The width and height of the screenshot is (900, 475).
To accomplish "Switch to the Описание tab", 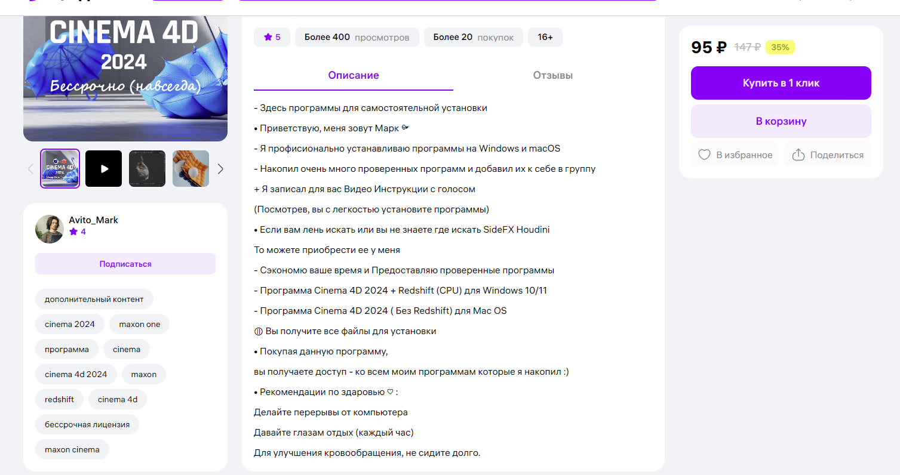I will [x=354, y=76].
